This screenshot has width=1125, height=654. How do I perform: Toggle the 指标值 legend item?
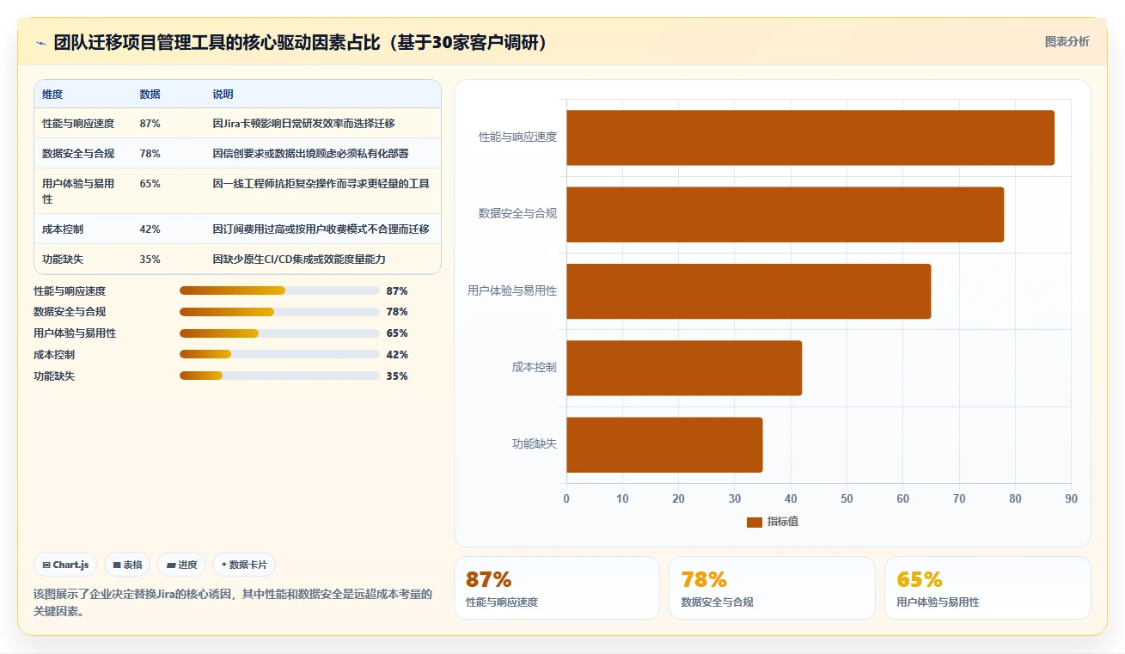tap(773, 522)
